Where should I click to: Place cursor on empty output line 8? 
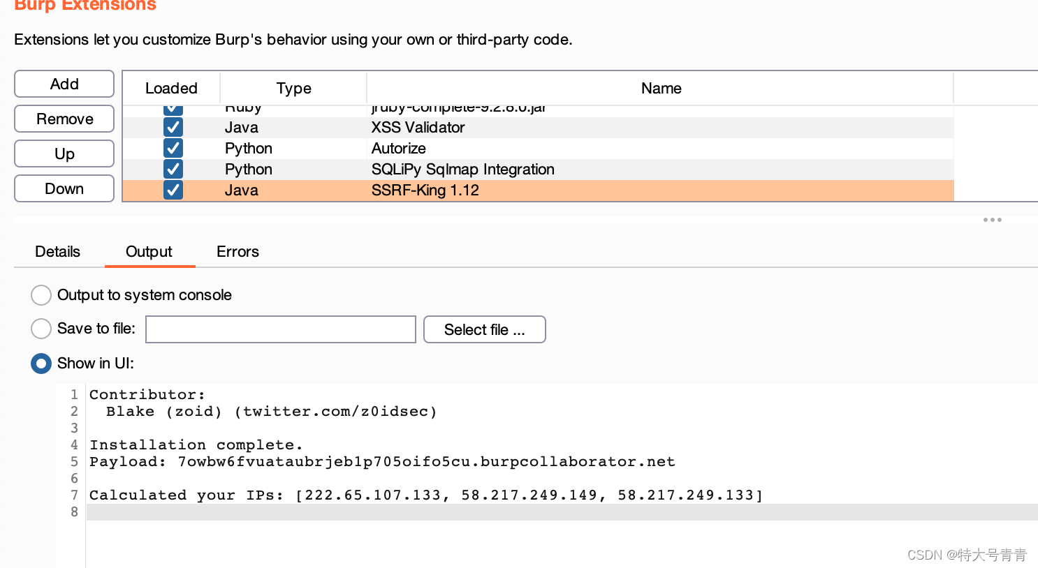pyautogui.click(x=562, y=512)
